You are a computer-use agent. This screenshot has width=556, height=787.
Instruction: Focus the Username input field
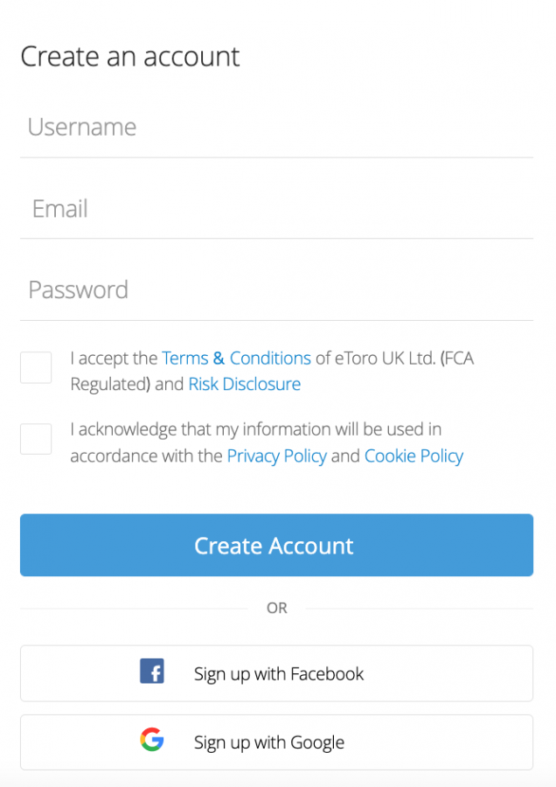tap(276, 128)
